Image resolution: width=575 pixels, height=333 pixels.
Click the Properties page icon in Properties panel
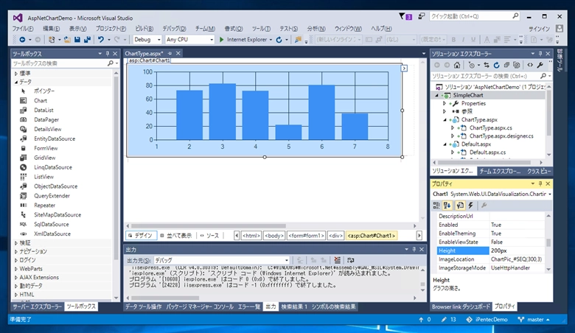point(460,206)
